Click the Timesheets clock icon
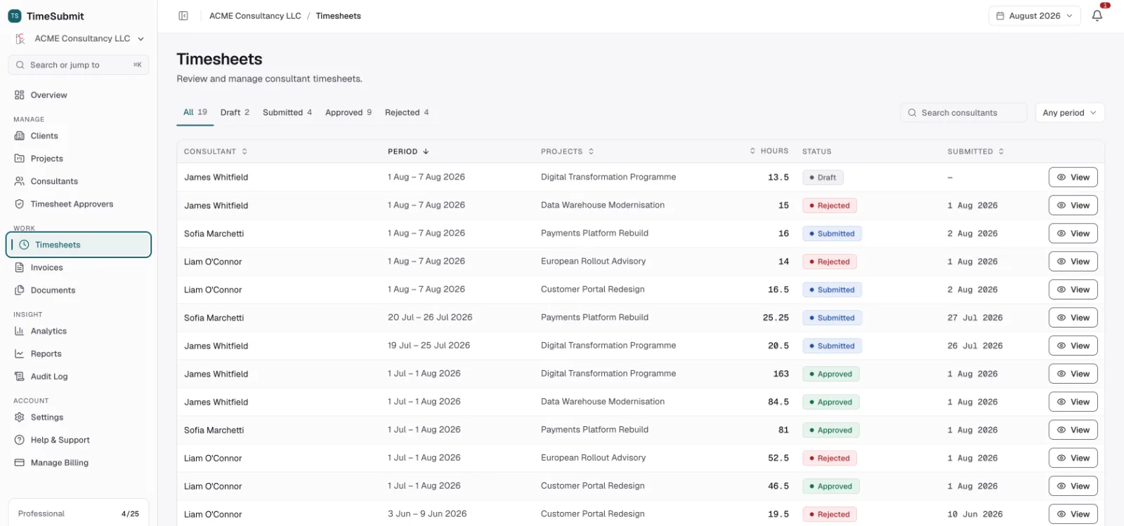The height and width of the screenshot is (526, 1124). coord(24,245)
